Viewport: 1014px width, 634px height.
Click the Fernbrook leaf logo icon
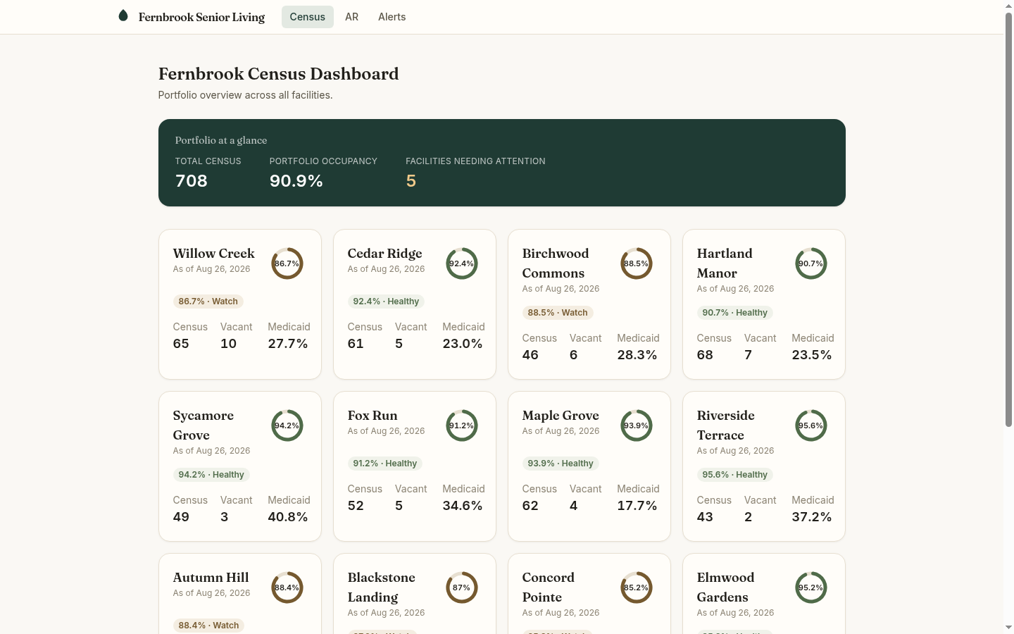tap(123, 15)
